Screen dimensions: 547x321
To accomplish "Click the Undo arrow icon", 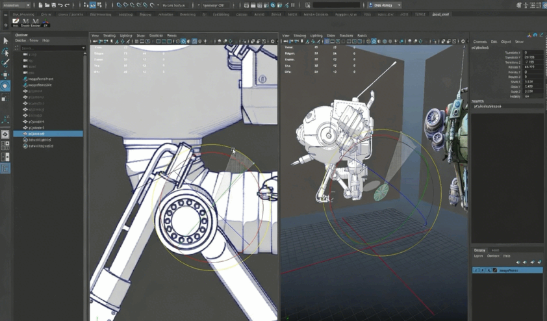I will click(x=60, y=5).
